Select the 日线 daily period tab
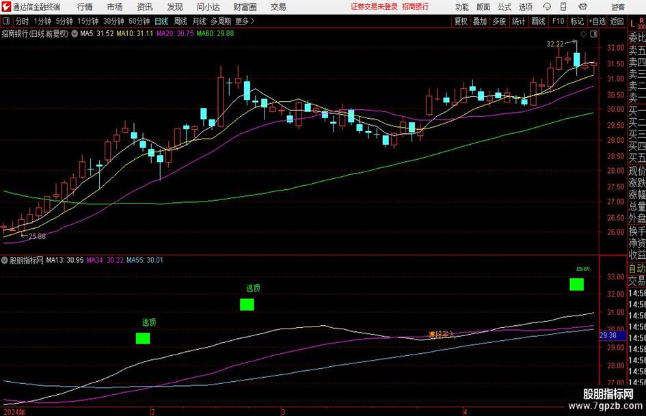 [x=161, y=21]
